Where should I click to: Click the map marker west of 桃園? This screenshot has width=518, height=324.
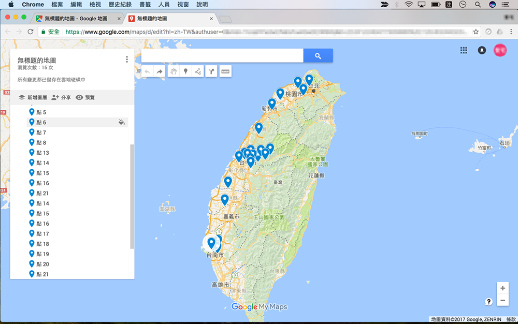click(280, 93)
